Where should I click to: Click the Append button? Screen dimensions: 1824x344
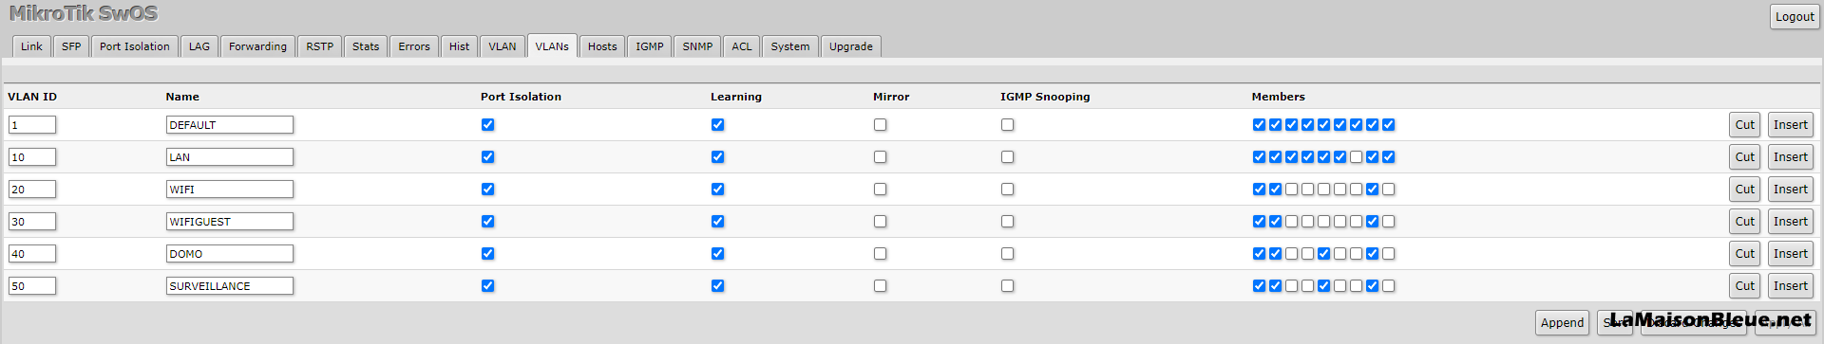pos(1562,322)
